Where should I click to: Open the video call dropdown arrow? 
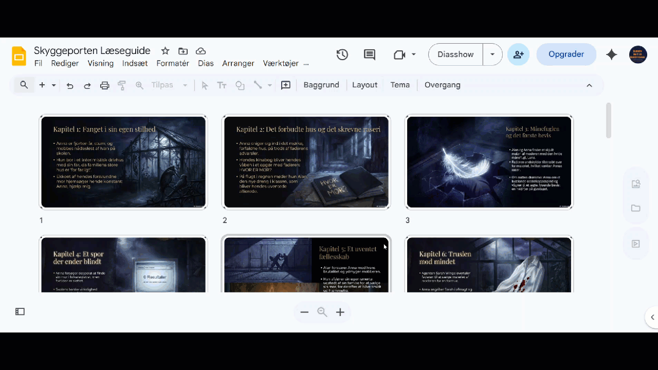tap(414, 54)
